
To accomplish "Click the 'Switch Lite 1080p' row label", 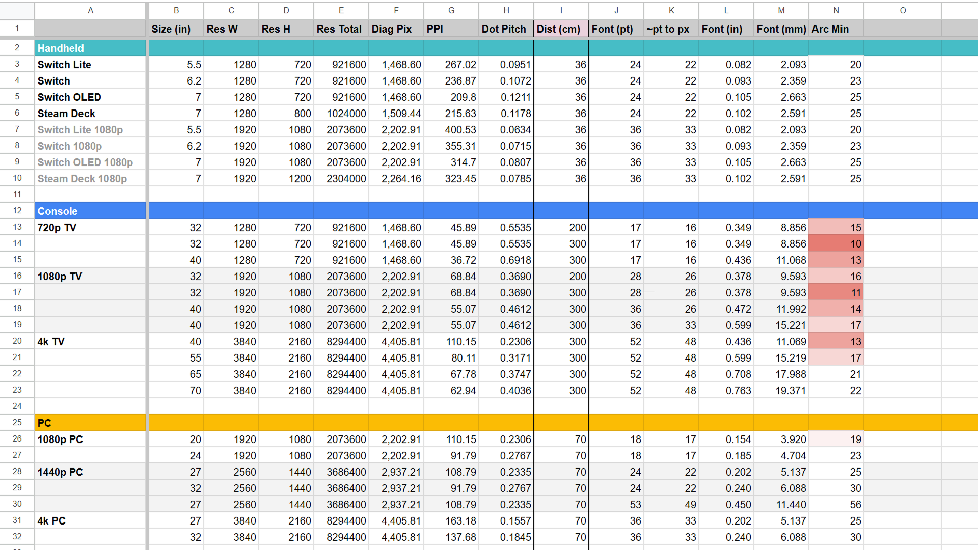I will (91, 129).
